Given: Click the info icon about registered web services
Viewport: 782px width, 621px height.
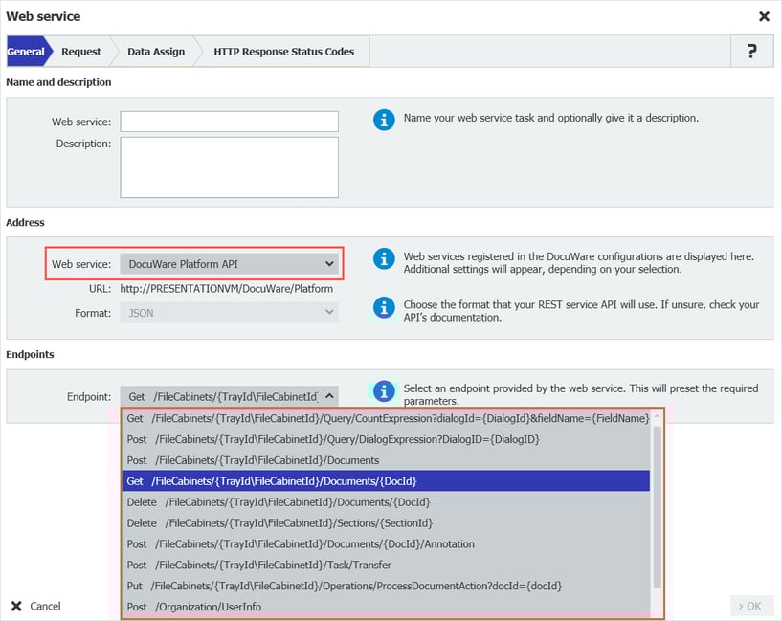Looking at the screenshot, I should [384, 257].
